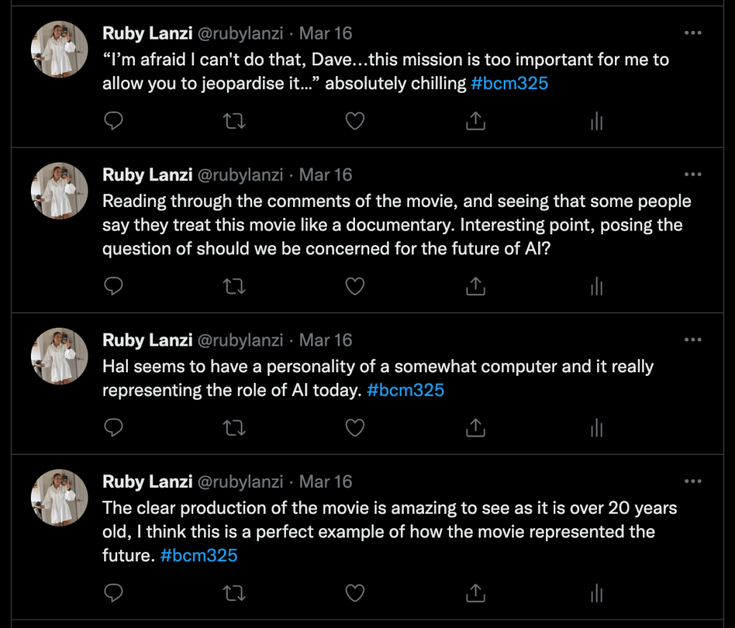The image size is (735, 628).
Task: Open more options on the documentary tweet
Action: pos(693,175)
